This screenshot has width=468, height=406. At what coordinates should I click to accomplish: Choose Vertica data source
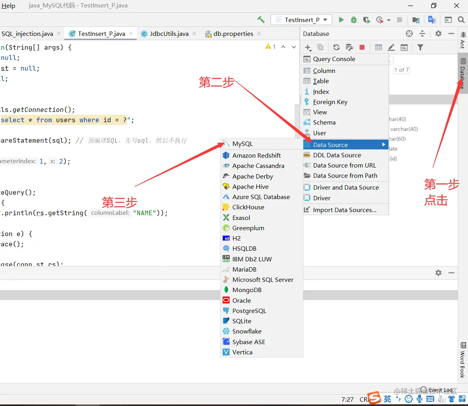pyautogui.click(x=262, y=352)
